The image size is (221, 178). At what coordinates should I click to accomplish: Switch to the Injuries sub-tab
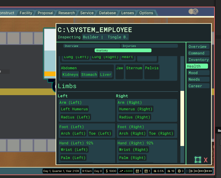click(x=149, y=46)
